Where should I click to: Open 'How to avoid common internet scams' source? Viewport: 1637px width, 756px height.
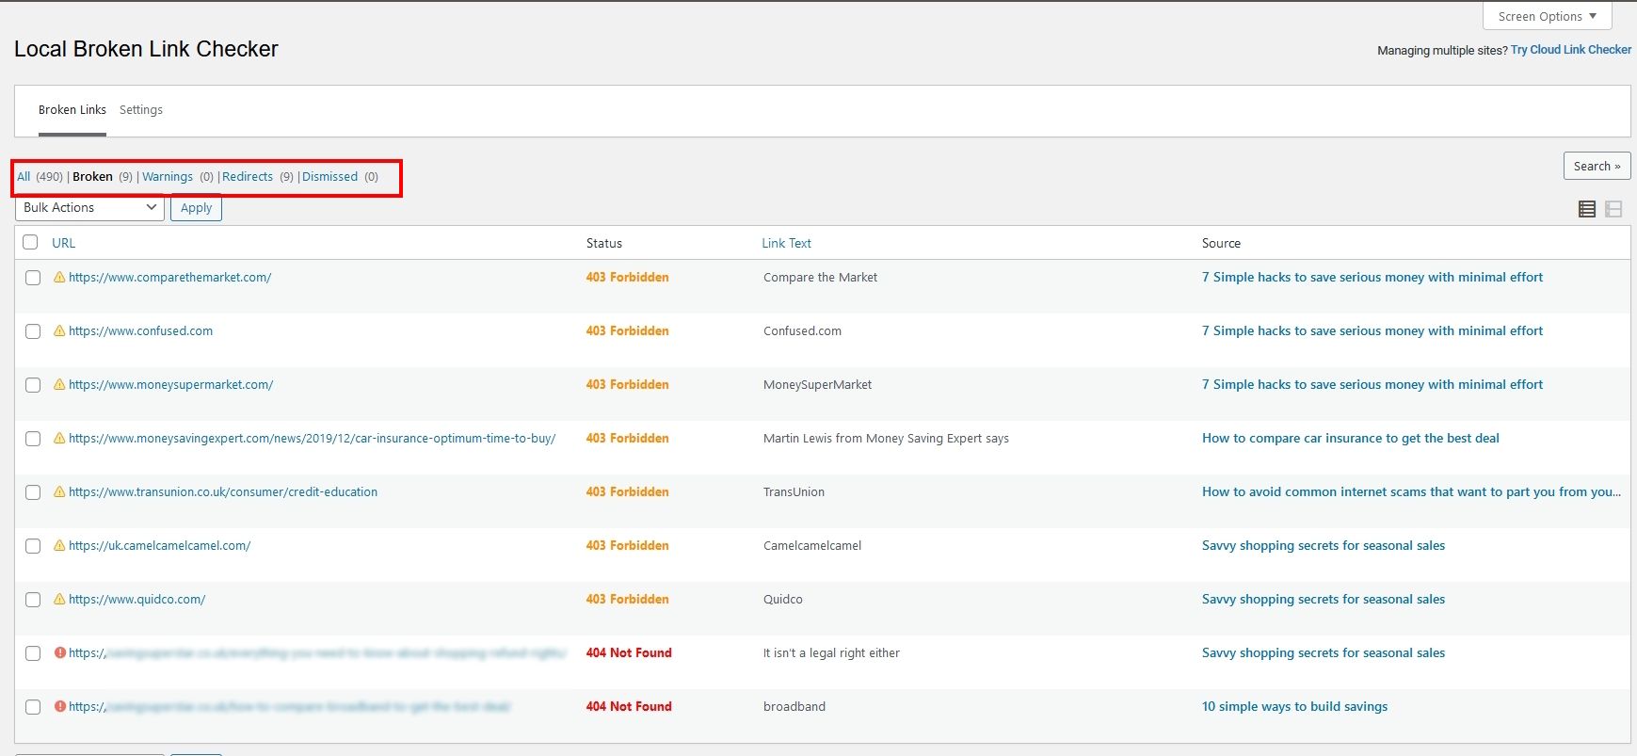click(1411, 492)
